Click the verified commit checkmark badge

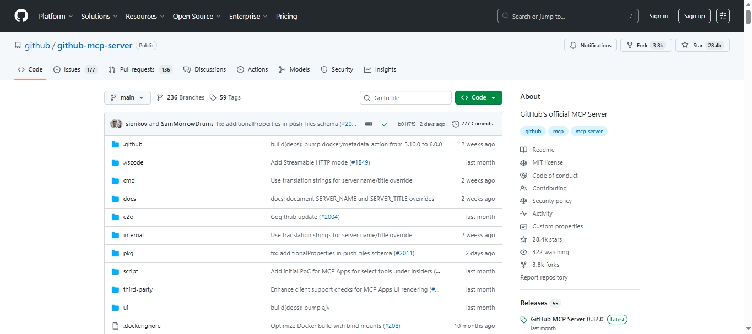pyautogui.click(x=385, y=124)
